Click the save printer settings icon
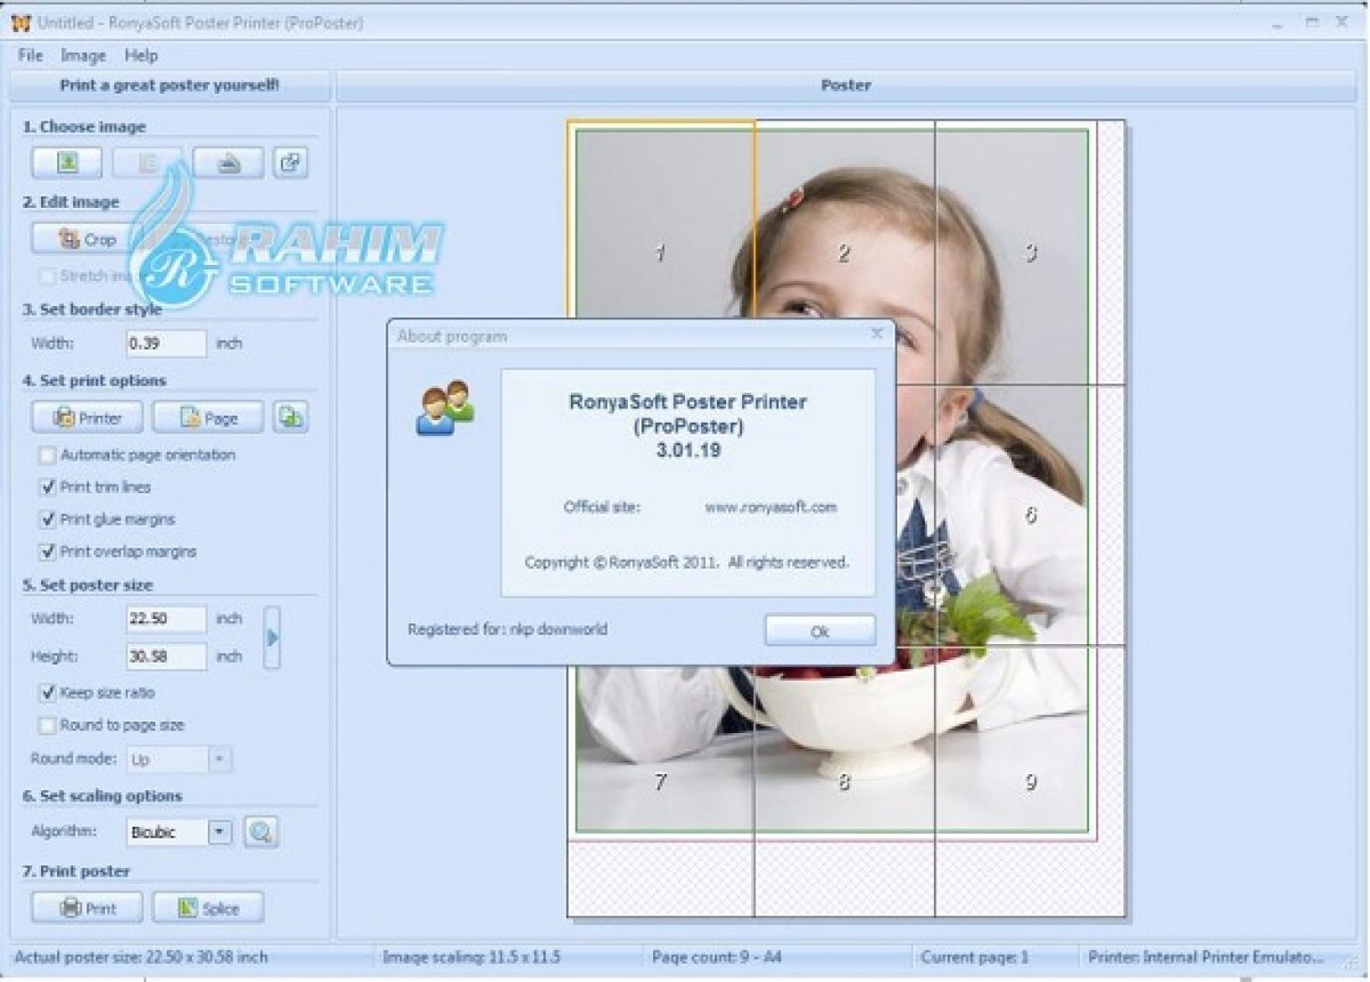The image size is (1370, 982). pos(291,417)
